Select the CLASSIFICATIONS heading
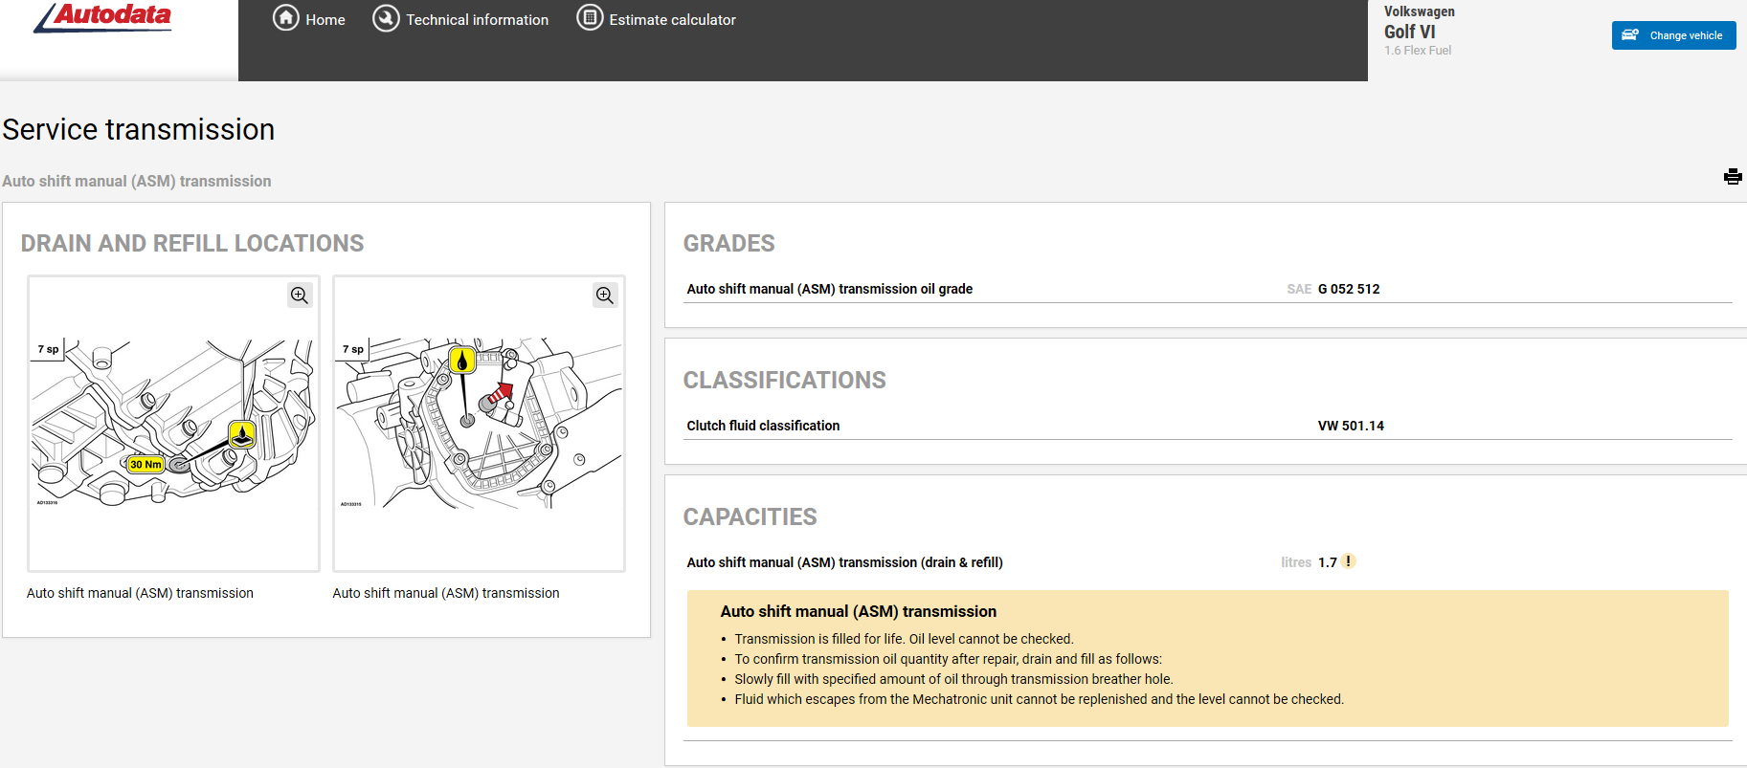 pos(784,380)
